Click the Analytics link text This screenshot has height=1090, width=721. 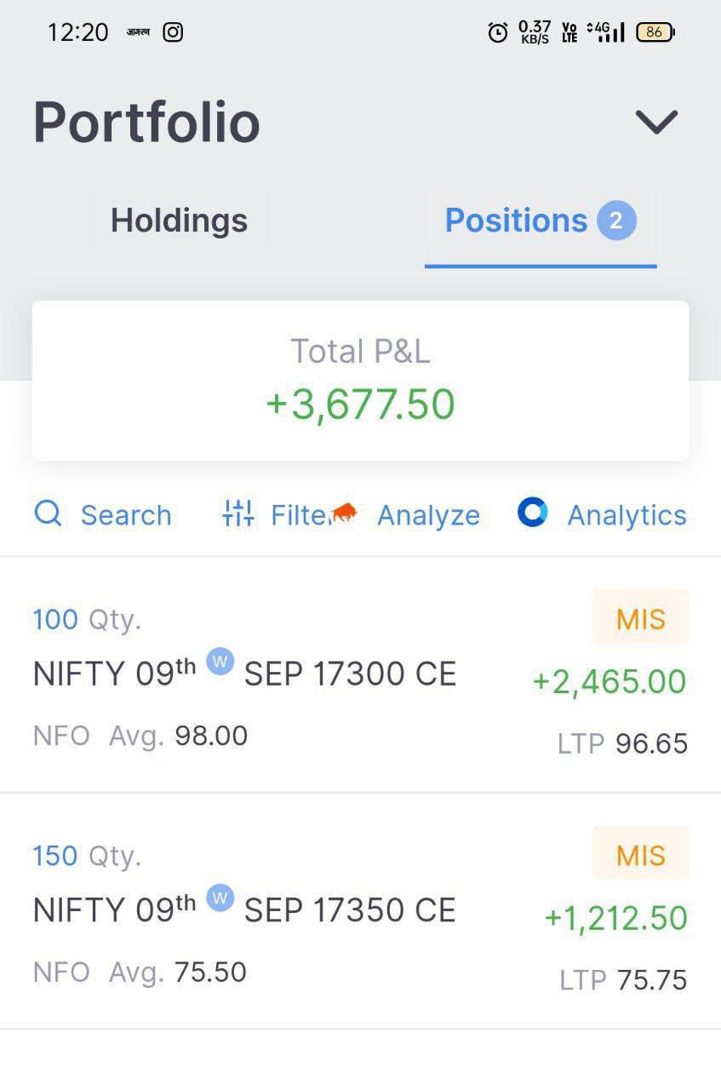tap(627, 515)
